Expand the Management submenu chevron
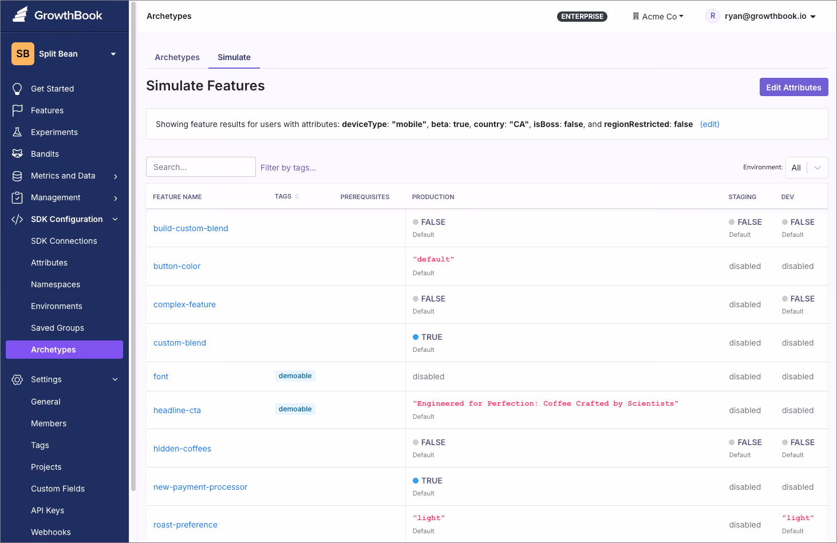The height and width of the screenshot is (543, 837). [116, 197]
